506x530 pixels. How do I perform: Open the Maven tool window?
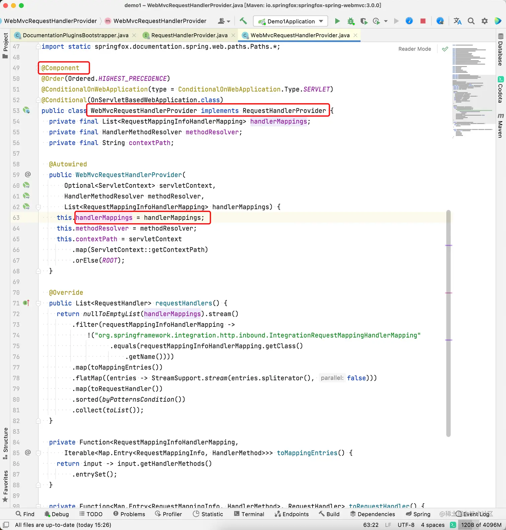(x=501, y=125)
